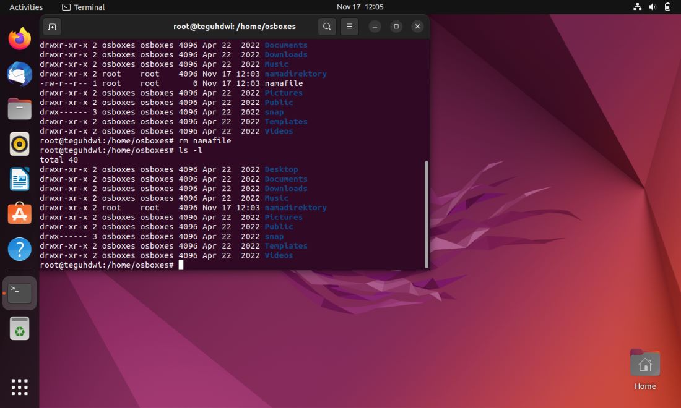
Task: Click the 'namafile' entry in the listing
Action: tap(284, 83)
